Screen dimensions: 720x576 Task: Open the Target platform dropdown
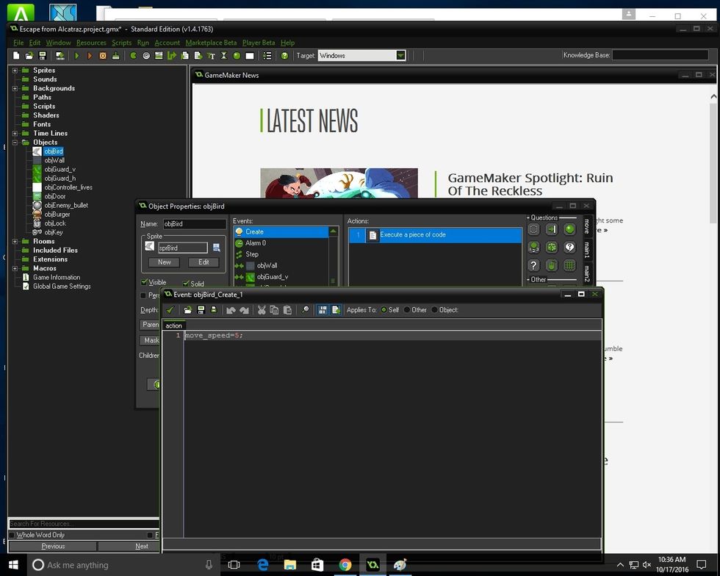[401, 56]
